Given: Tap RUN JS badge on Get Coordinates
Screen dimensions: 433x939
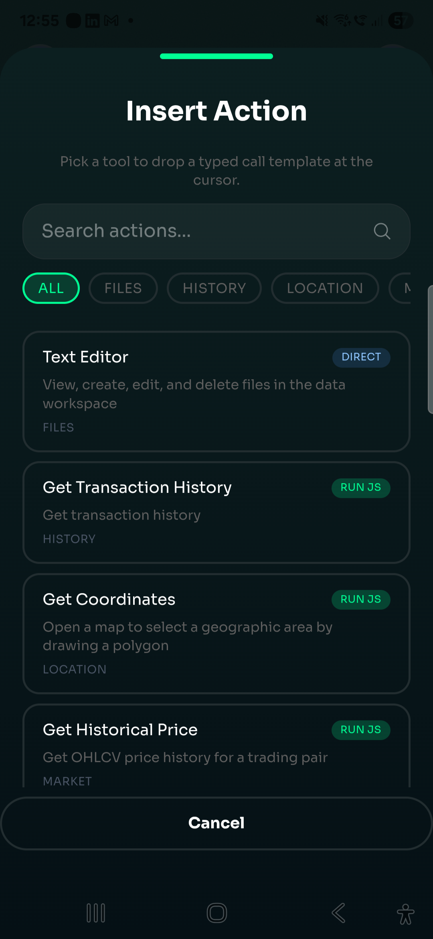Looking at the screenshot, I should 361,600.
